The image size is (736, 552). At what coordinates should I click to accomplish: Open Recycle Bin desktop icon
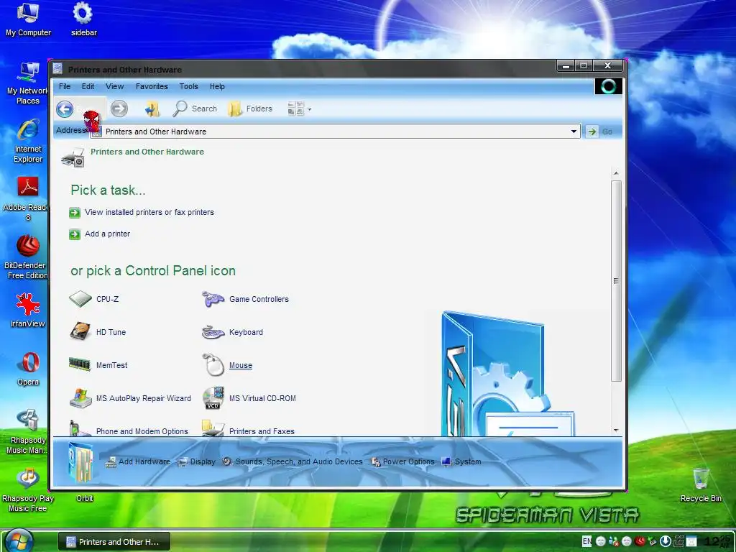click(701, 485)
